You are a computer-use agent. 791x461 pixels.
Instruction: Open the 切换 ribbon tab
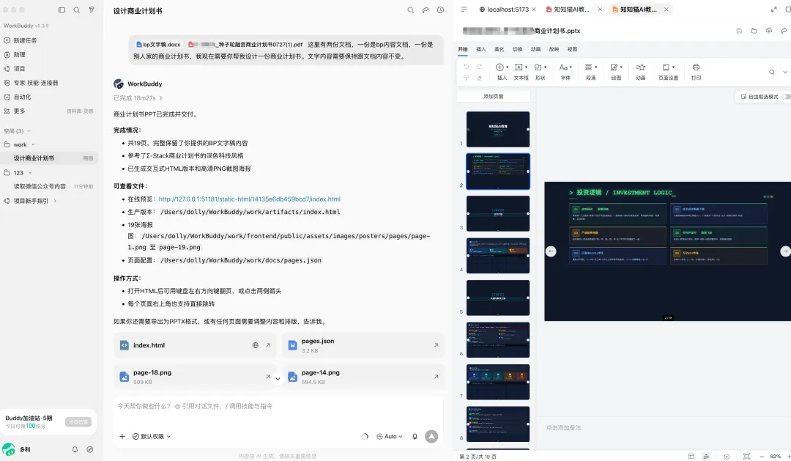tap(518, 50)
